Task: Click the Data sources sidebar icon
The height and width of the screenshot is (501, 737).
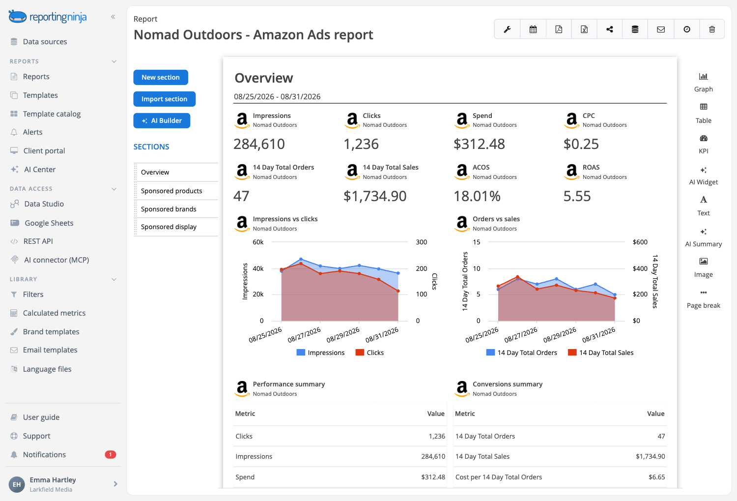Action: click(x=14, y=42)
